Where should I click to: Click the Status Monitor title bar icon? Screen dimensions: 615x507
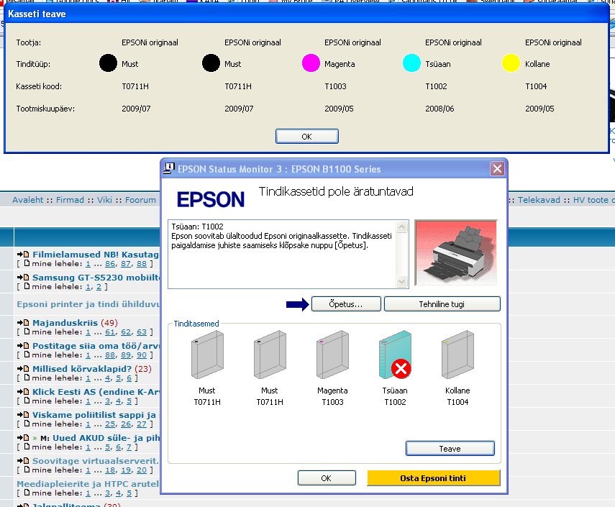(169, 168)
